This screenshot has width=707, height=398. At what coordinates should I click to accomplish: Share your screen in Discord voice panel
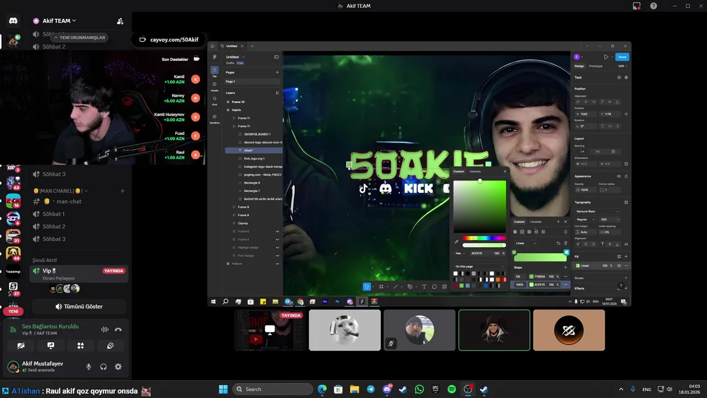(x=51, y=345)
